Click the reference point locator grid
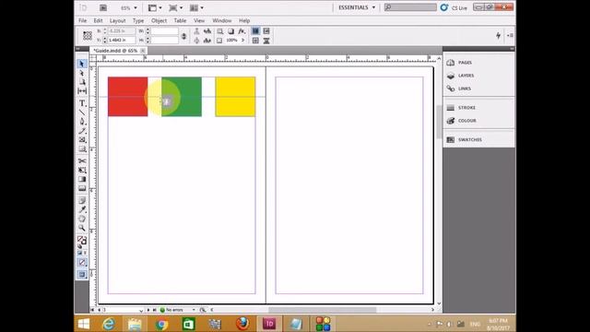The image size is (590, 332). coord(88,35)
